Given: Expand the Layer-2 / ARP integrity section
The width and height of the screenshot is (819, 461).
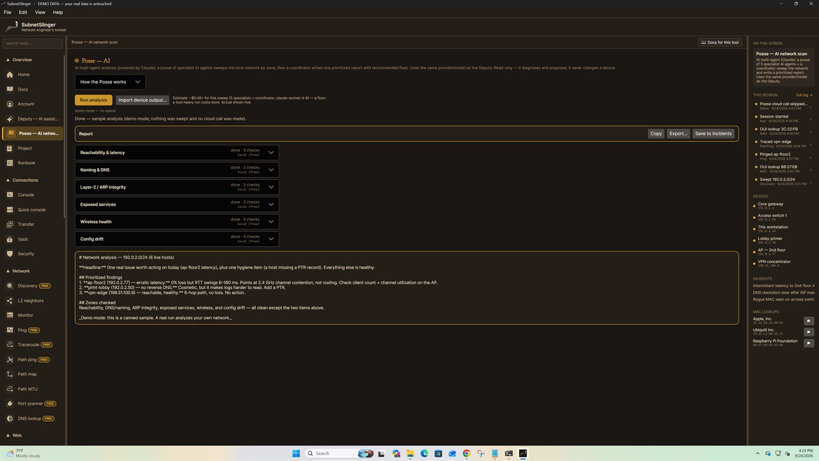Looking at the screenshot, I should [x=177, y=187].
